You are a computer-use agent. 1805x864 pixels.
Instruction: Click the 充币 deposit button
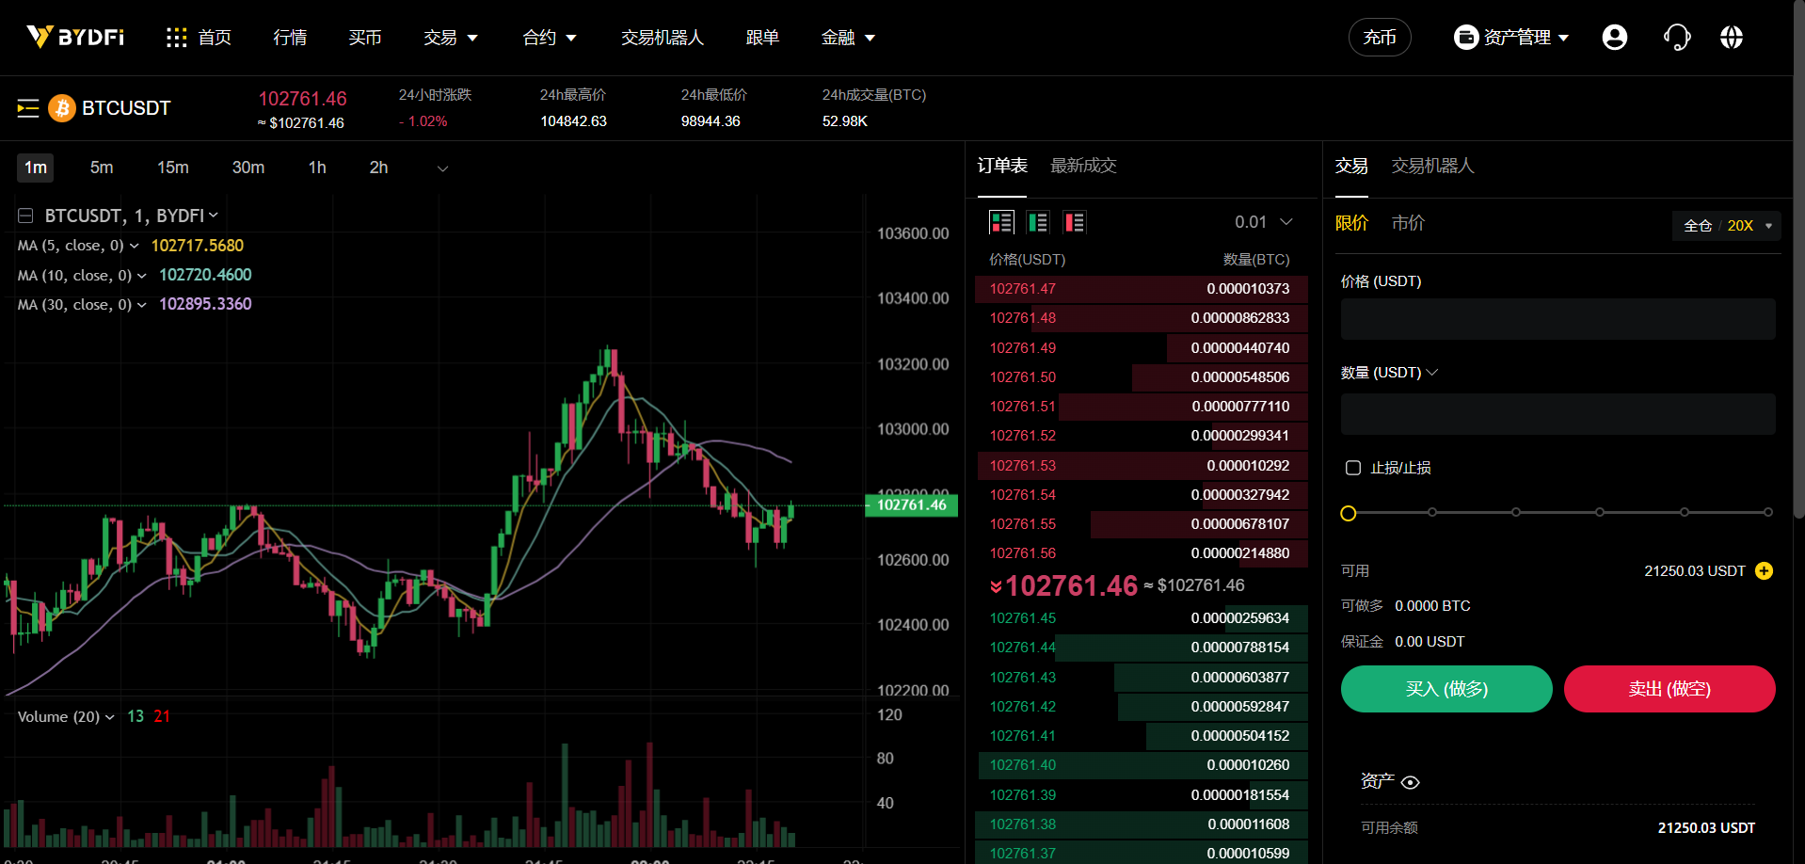point(1379,38)
